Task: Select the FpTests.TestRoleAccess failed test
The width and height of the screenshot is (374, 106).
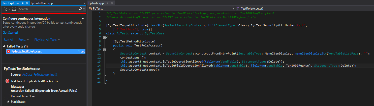Action: (46, 51)
